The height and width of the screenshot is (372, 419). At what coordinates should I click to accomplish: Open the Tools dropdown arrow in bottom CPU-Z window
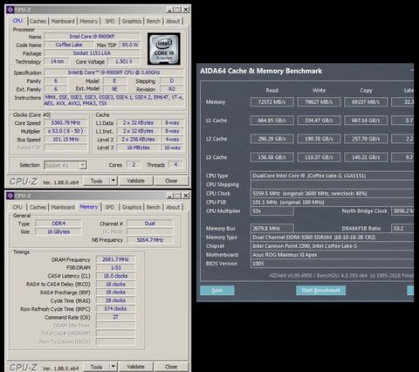pos(113,367)
